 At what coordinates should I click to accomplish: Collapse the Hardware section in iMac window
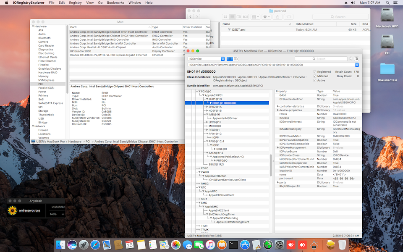pos(33,26)
